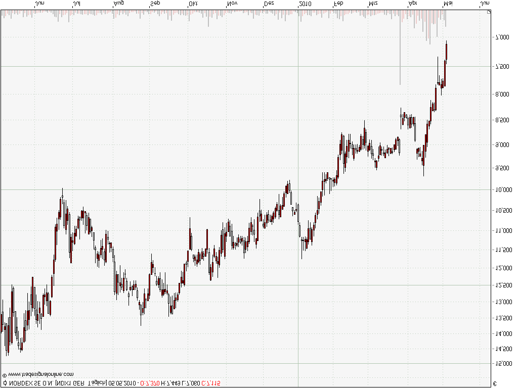Select the 15,000 price label on the axis
518x388 pixels.
tap(503, 363)
